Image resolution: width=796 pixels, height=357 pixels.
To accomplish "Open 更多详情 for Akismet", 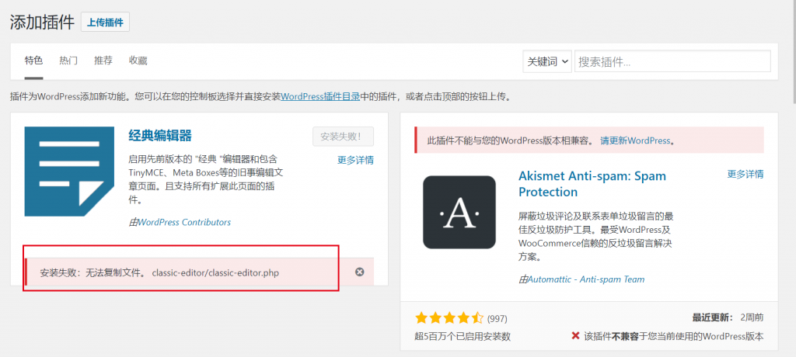I will point(745,174).
